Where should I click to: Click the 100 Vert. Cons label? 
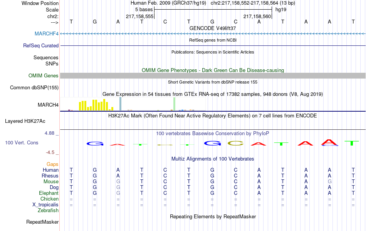point(22,142)
